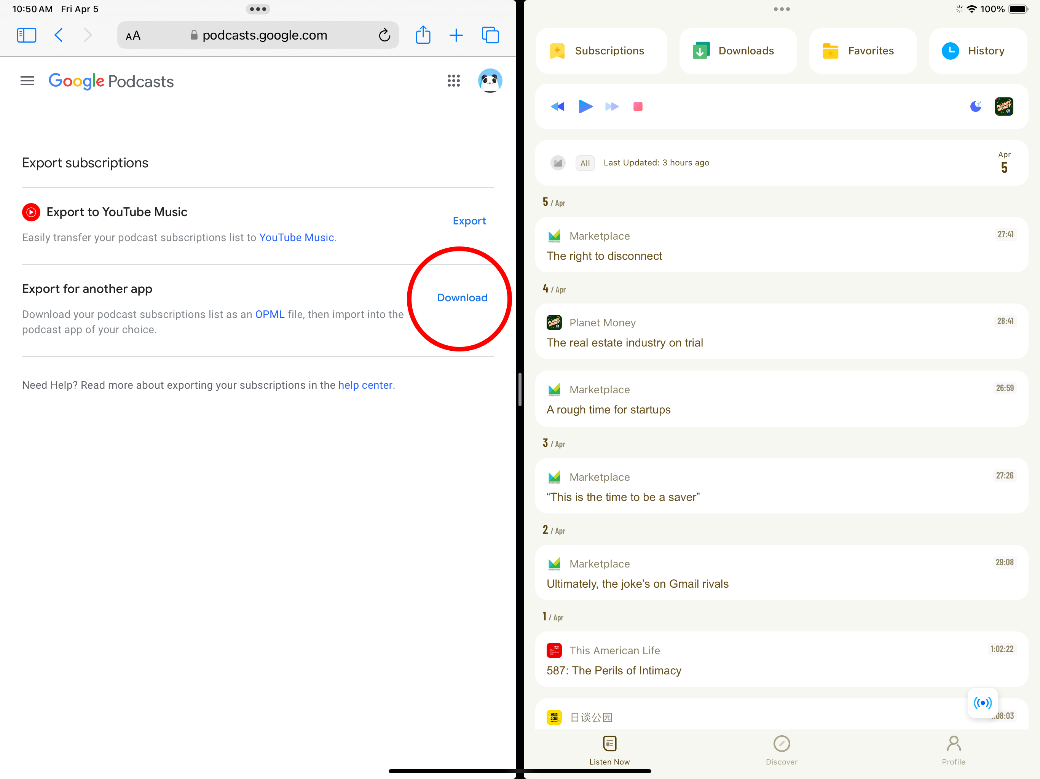Toggle the played-episodes filter icon
1040x779 pixels.
pos(558,163)
